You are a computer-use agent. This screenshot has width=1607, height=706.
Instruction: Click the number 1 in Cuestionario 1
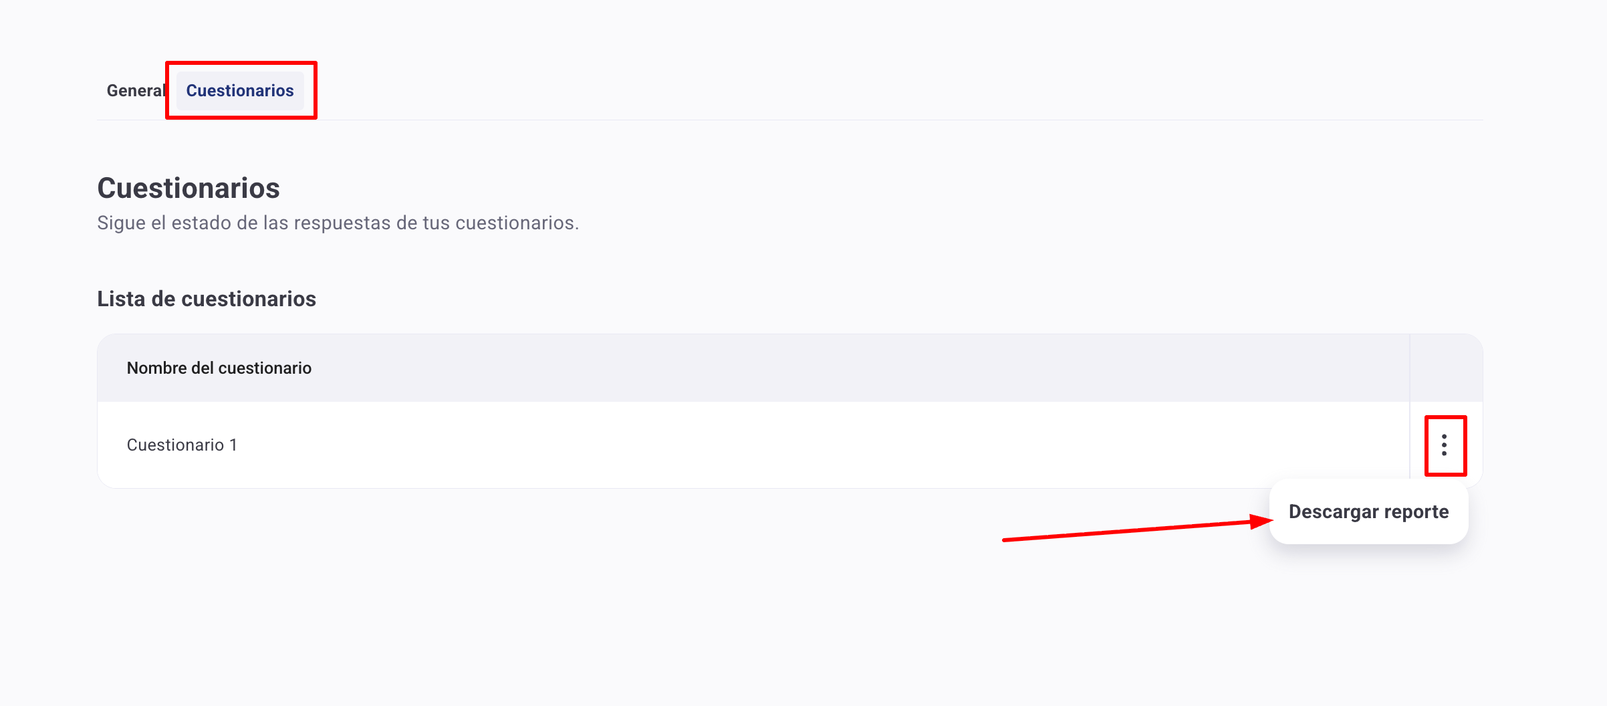(x=233, y=445)
